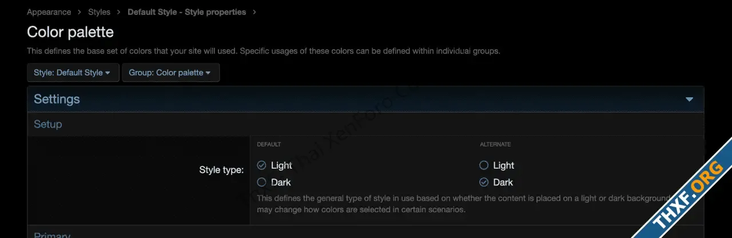Viewport: 732px width, 238px height.
Task: Click the chevron after Styles breadcrumb
Action: click(x=119, y=12)
